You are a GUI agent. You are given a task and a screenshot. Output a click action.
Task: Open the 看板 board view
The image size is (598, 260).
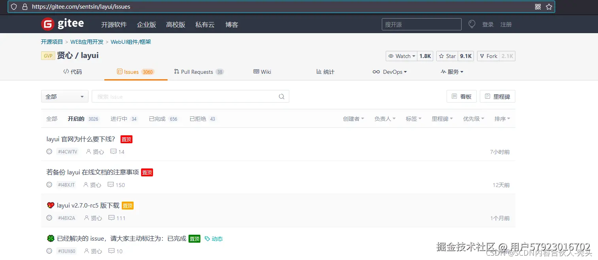(462, 96)
